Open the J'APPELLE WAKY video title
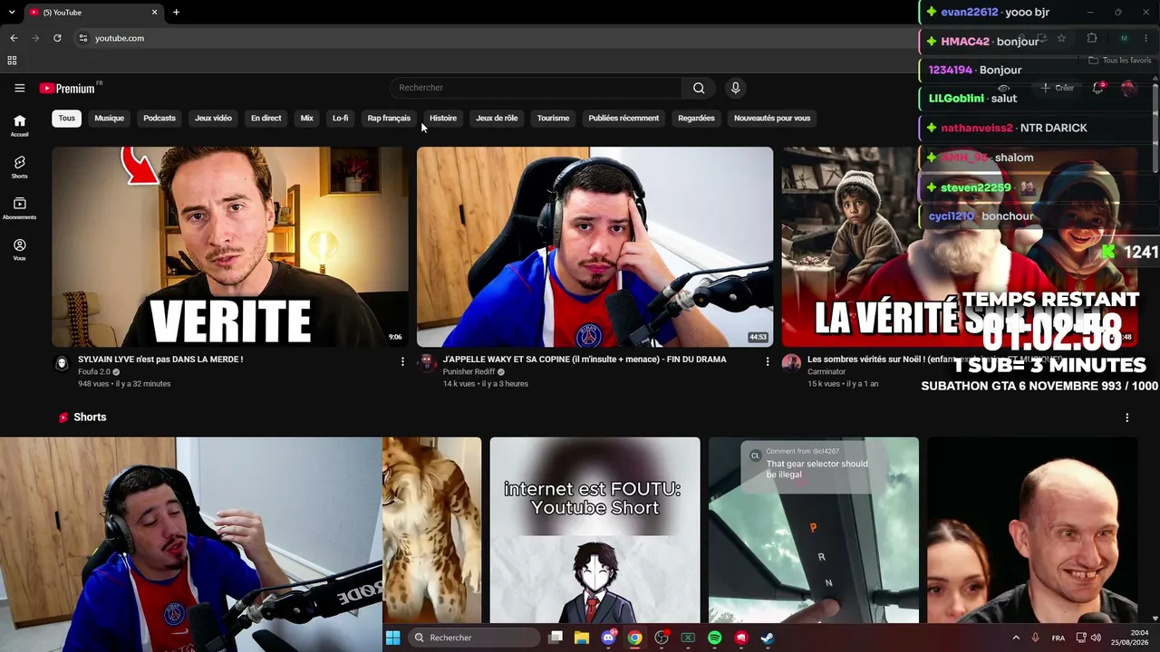1160x652 pixels. tap(585, 360)
